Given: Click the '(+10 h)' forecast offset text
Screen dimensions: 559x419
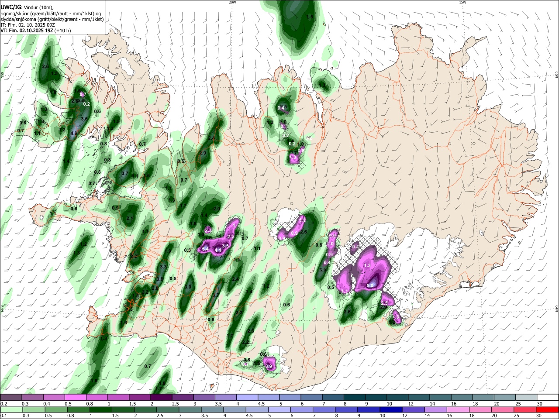Looking at the screenshot, I should click(62, 31).
